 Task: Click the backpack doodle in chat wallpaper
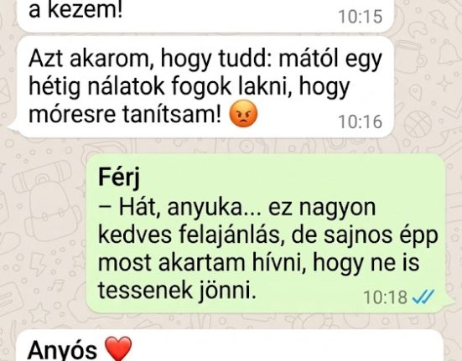[47, 208]
